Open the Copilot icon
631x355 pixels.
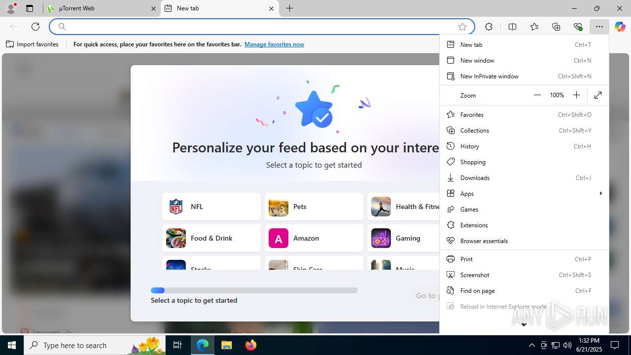tap(620, 27)
